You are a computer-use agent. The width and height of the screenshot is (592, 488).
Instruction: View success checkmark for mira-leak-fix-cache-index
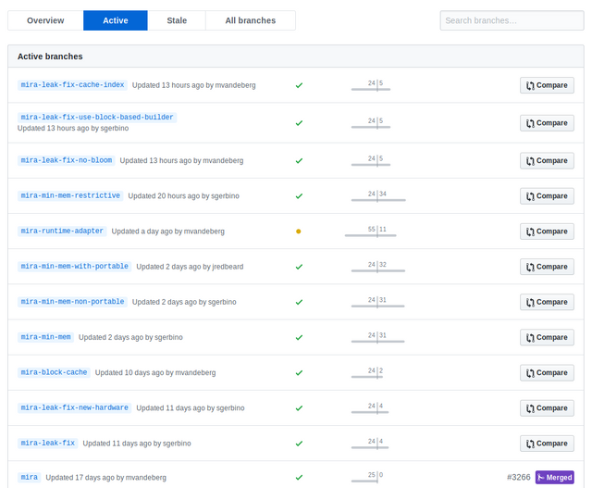[x=299, y=85]
